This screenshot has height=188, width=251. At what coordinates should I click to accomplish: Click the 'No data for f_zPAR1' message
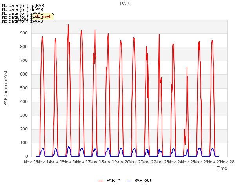pyautogui.click(x=22, y=13)
